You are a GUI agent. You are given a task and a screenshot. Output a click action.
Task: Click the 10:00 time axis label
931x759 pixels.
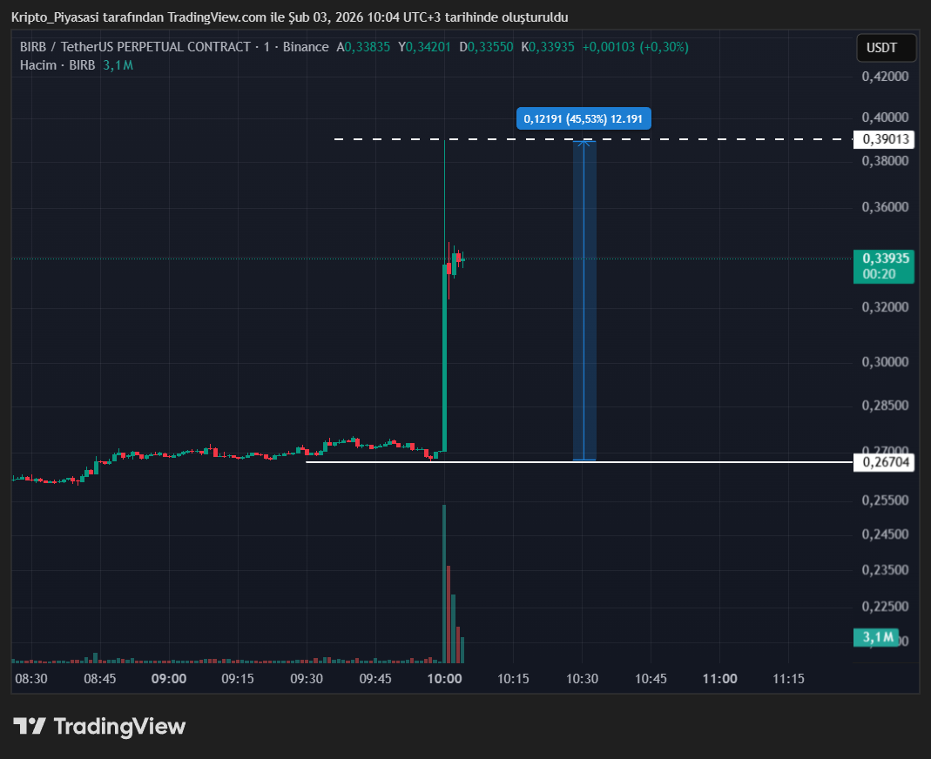445,679
